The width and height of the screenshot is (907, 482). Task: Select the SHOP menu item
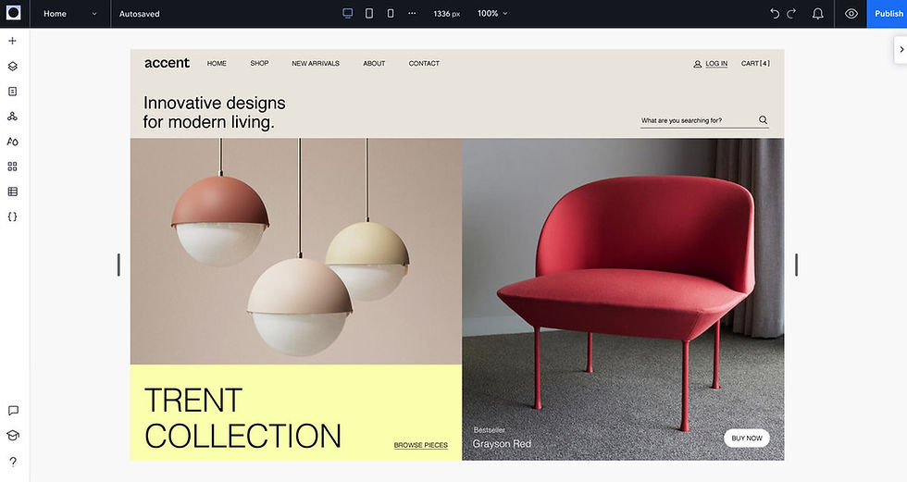pos(259,63)
